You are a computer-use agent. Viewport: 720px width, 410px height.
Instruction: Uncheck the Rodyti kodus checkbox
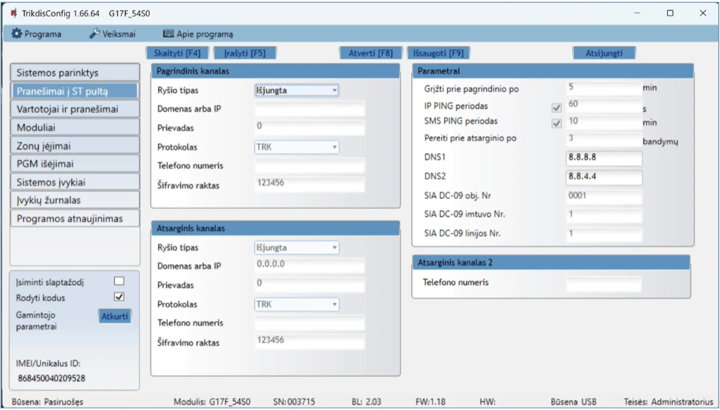pyautogui.click(x=119, y=297)
